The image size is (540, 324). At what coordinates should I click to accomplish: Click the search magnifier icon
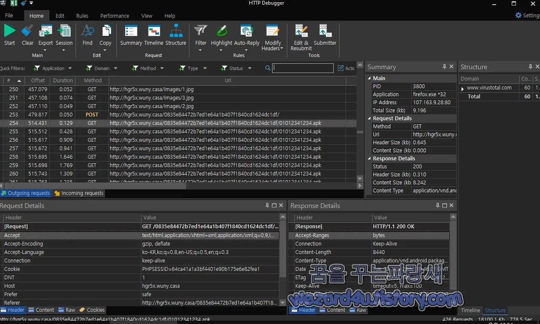point(268,68)
